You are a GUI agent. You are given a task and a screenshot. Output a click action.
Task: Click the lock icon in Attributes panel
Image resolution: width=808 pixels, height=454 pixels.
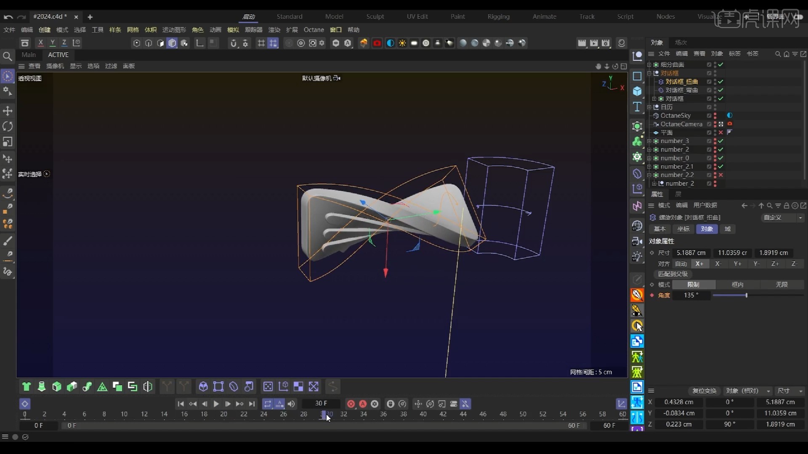tap(787, 206)
